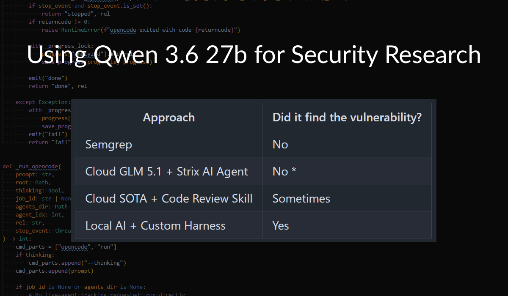Click the 'Did it find the vulnerability?' header
508x296 pixels.
(x=347, y=117)
